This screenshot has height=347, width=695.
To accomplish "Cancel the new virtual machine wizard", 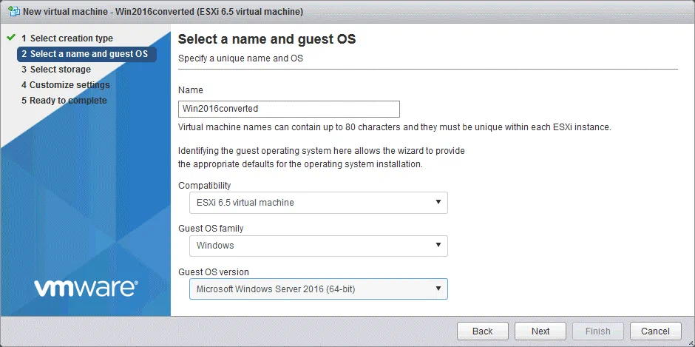I will [655, 331].
